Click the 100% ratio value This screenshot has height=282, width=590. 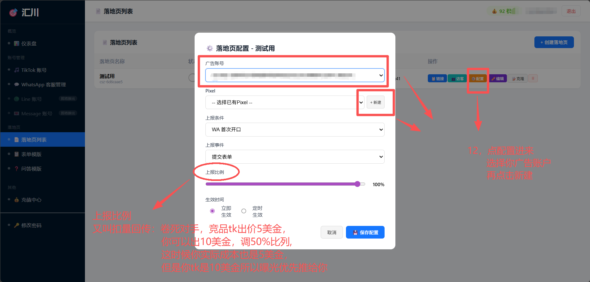click(x=378, y=184)
